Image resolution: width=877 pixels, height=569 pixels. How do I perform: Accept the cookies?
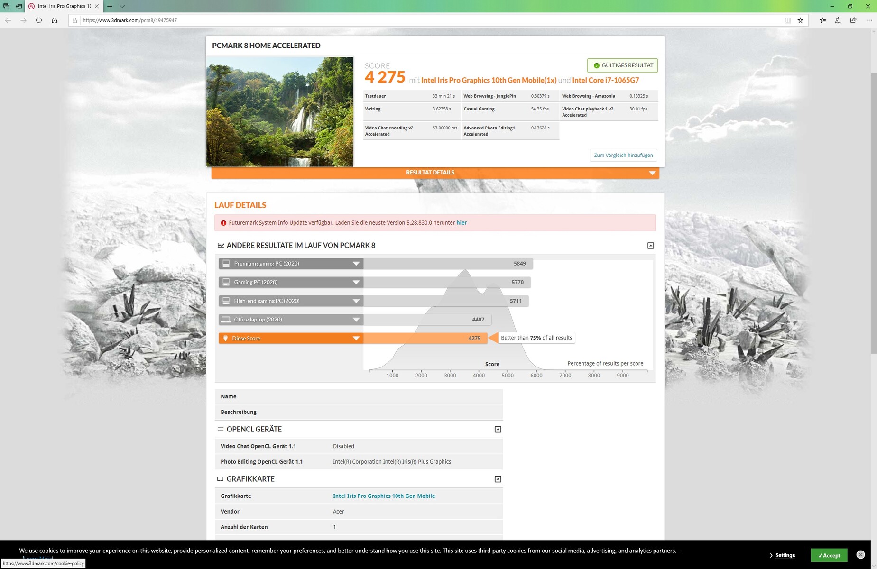tap(829, 555)
